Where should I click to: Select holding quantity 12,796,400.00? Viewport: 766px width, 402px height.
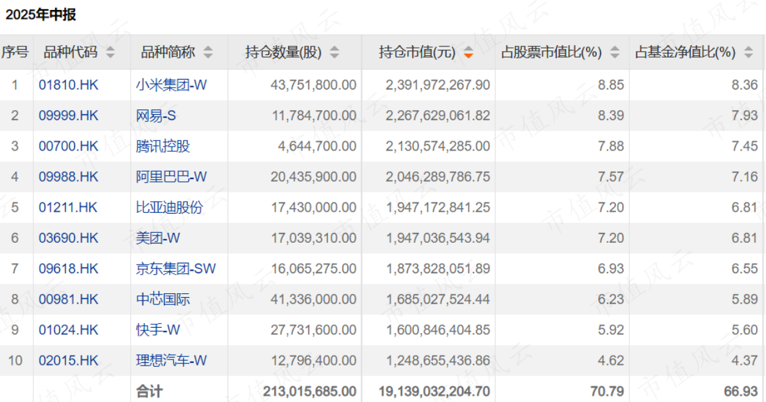tap(313, 360)
